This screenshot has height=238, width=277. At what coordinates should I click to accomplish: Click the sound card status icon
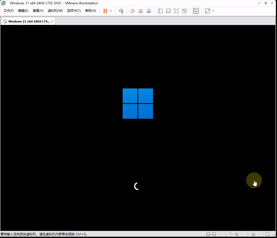(236, 234)
